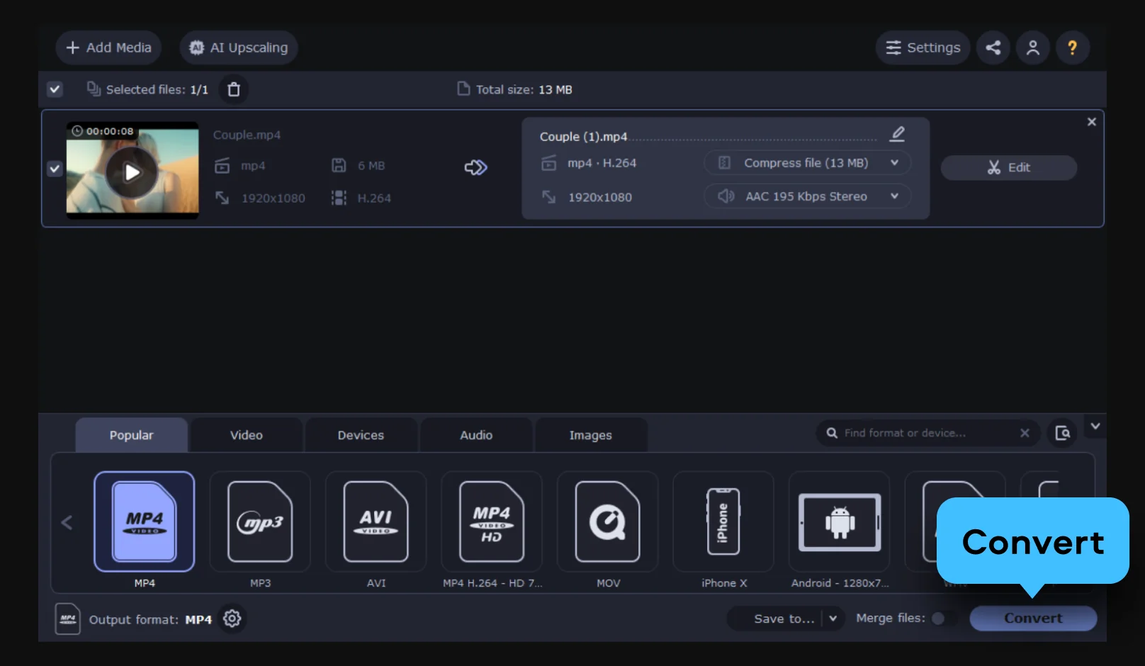1145x666 pixels.
Task: Open help with the question mark icon
Action: (x=1072, y=47)
